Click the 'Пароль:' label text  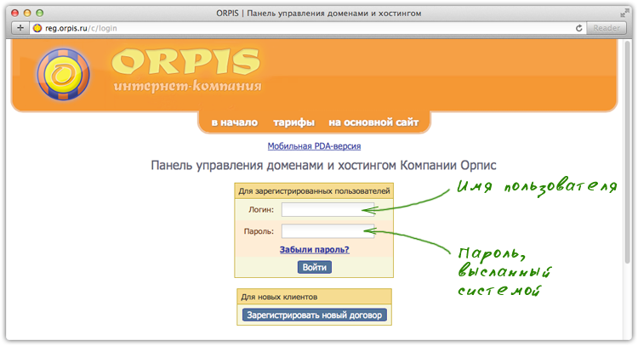pyautogui.click(x=259, y=231)
